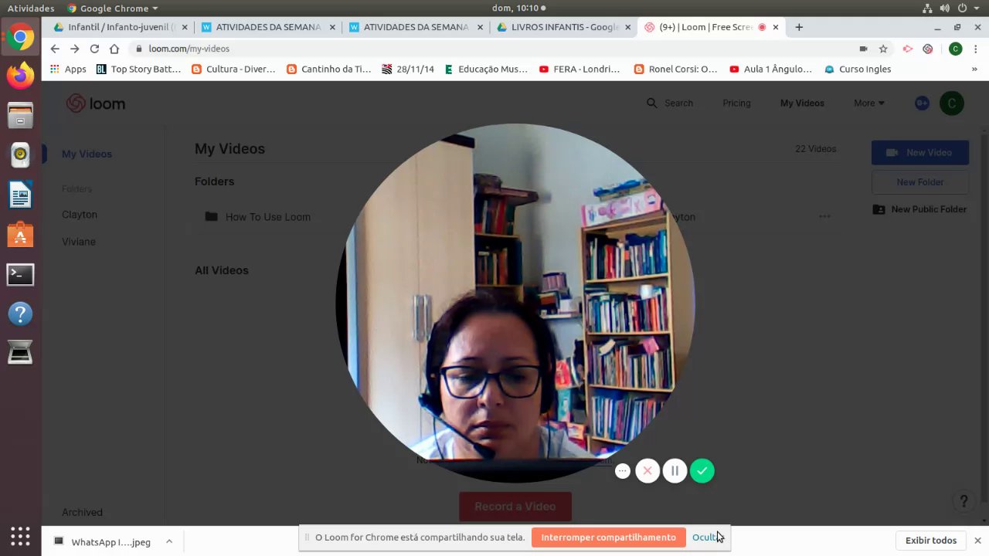This screenshot has height=556, width=989.
Task: Reload the page
Action: coord(94,49)
